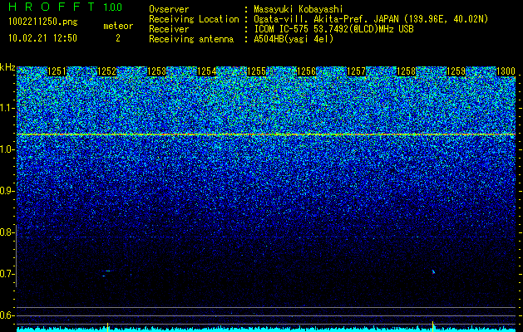Click the 1256 time marker
This screenshot has height=332, width=523.
tap(307, 71)
